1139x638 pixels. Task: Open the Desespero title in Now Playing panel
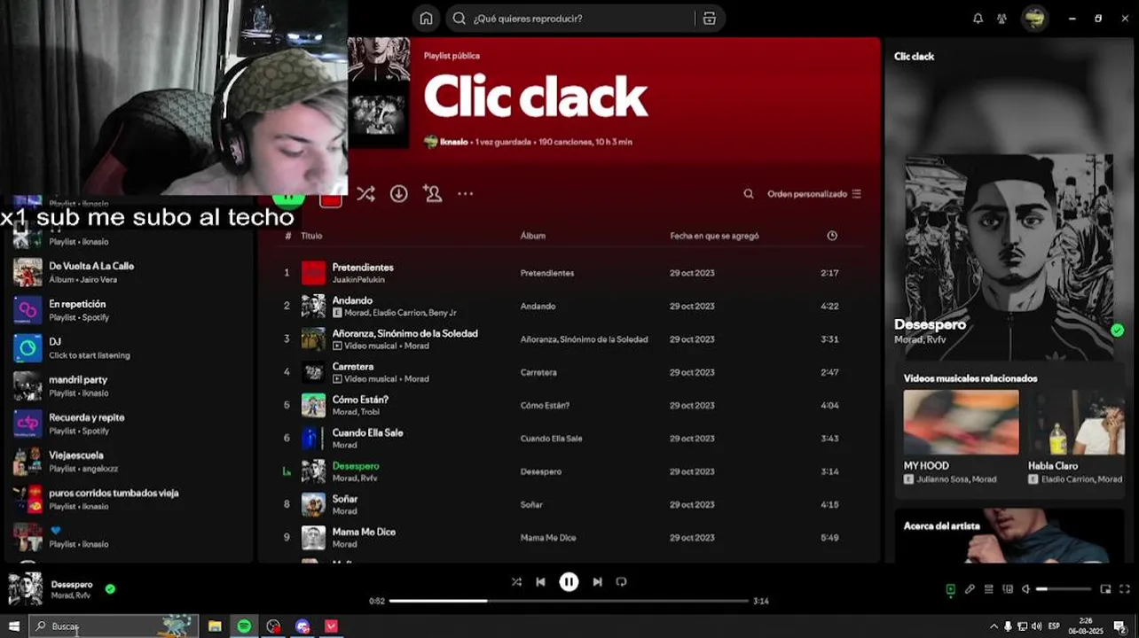[930, 324]
